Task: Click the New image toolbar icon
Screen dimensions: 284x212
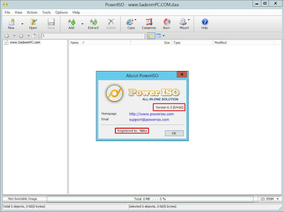Action: pos(11,24)
